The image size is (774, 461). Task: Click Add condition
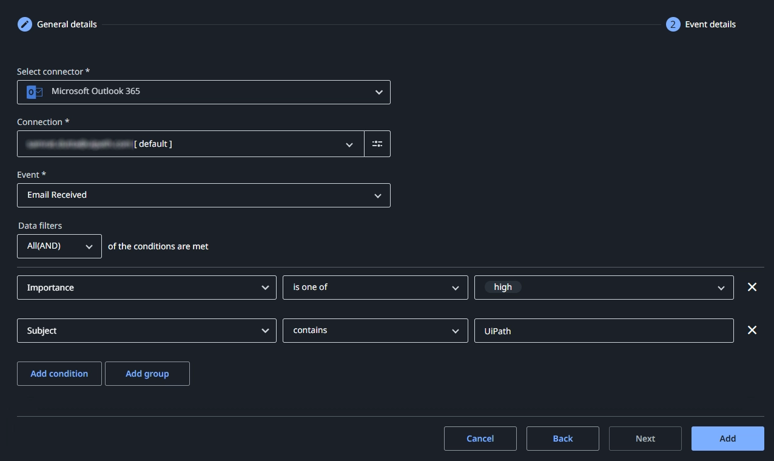[59, 374]
